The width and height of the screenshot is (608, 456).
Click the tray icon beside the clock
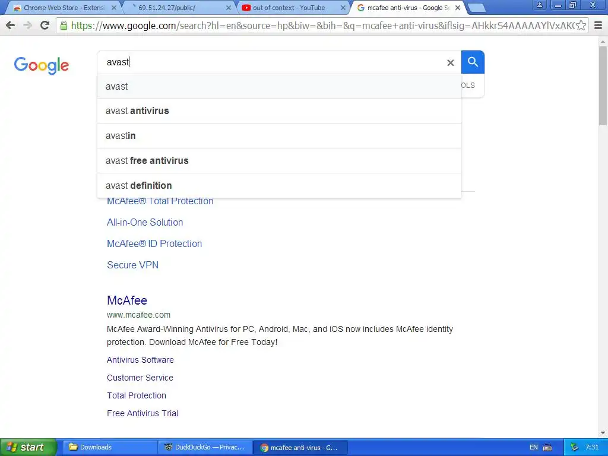coord(575,448)
